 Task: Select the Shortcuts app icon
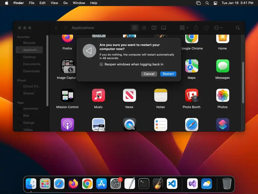(x=222, y=125)
